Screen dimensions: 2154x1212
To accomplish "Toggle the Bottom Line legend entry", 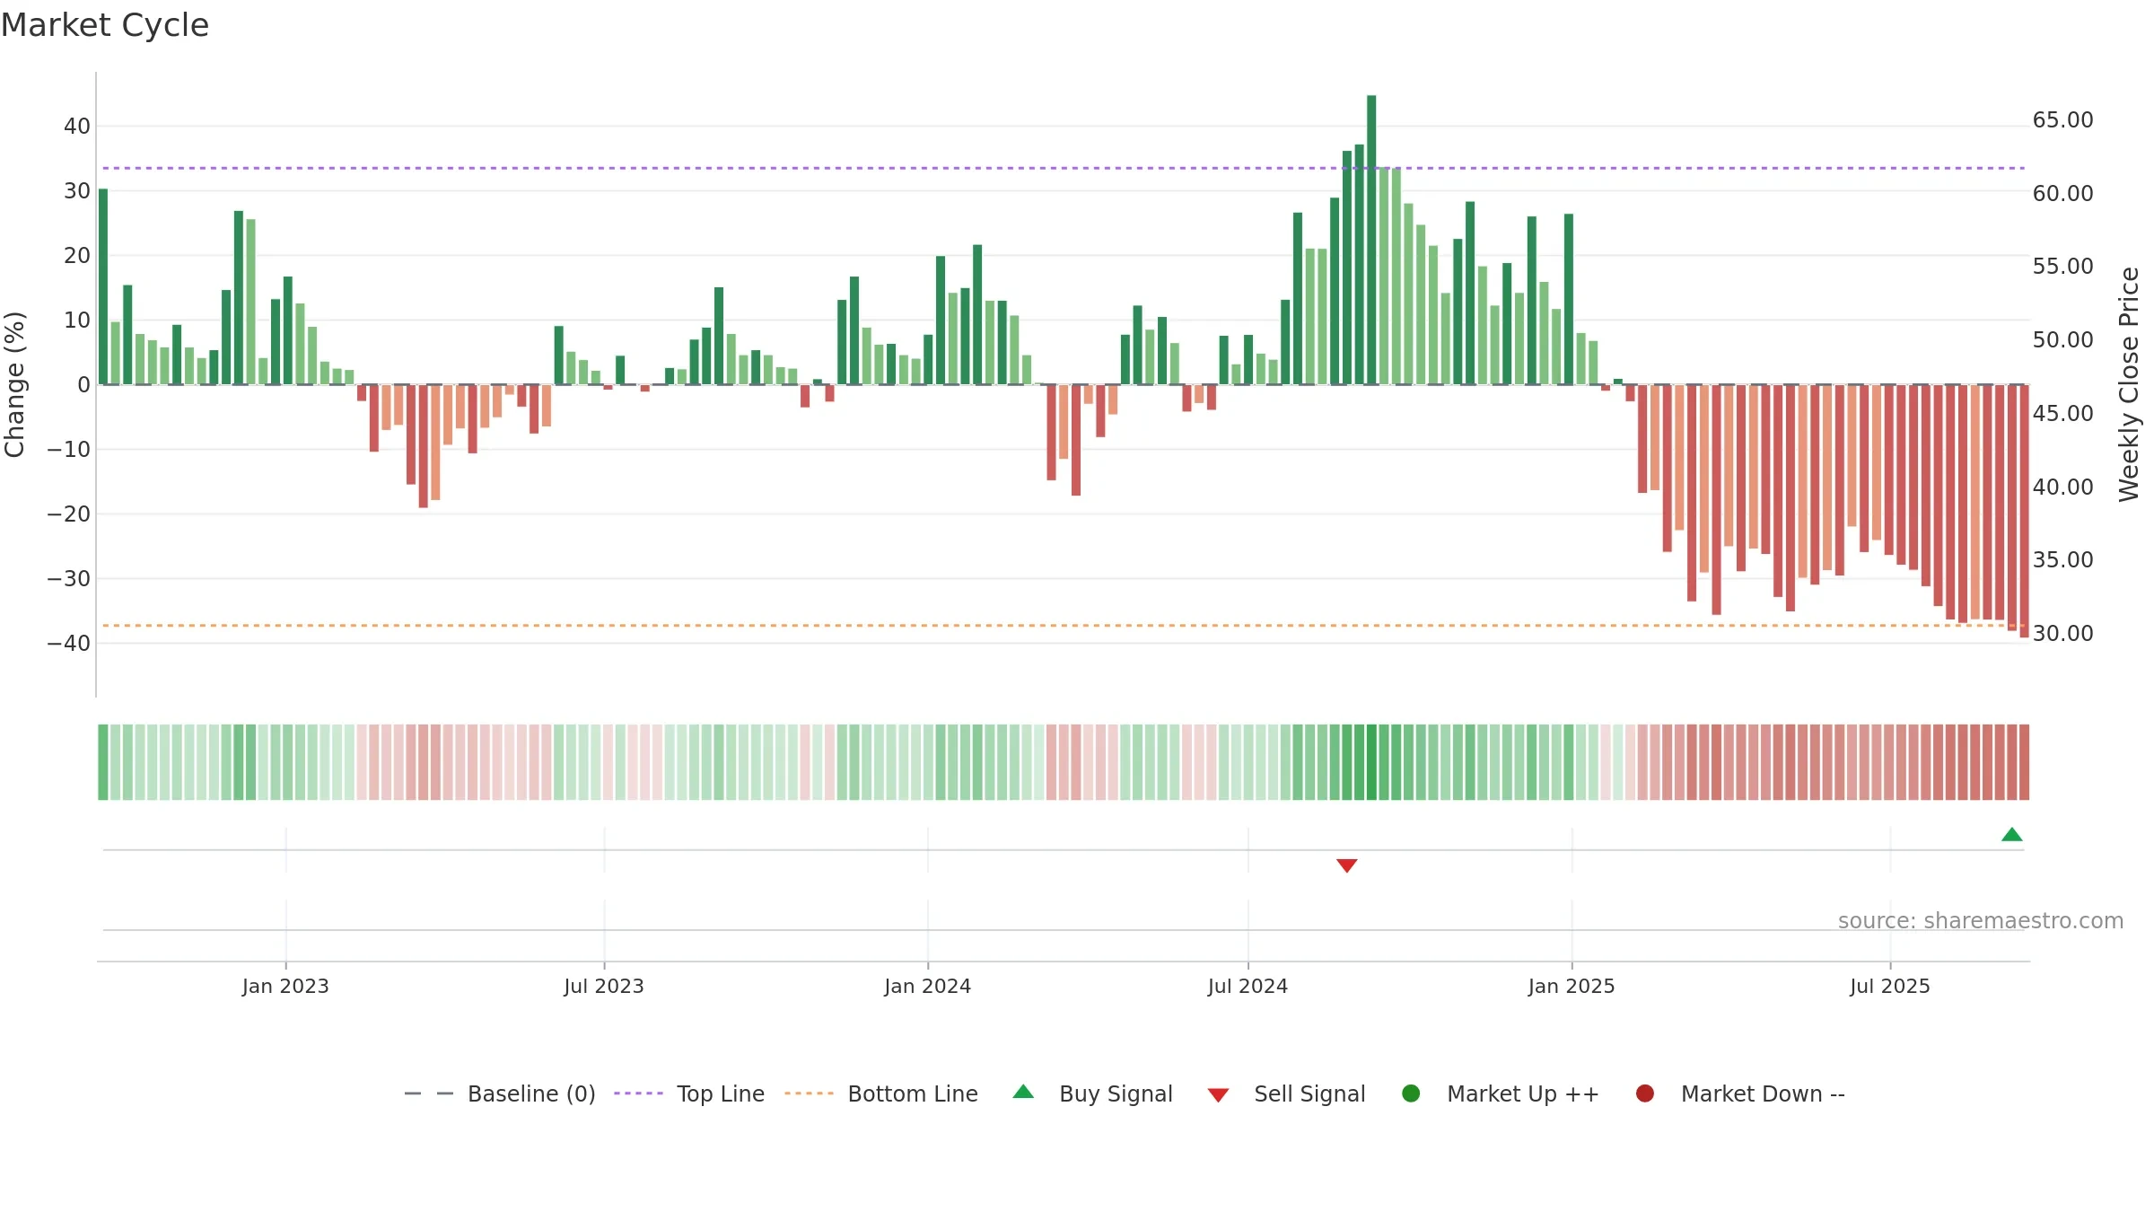I will click(881, 1093).
